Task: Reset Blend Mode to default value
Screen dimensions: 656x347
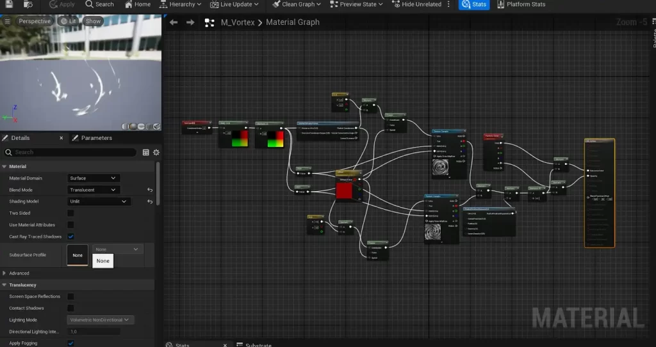Action: coord(150,190)
